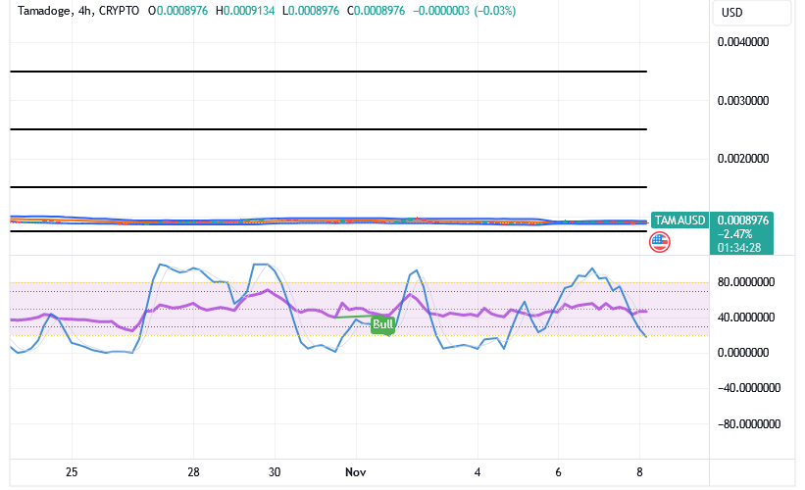Click the −40.0000000 oscillator axis label
The height and width of the screenshot is (490, 805).
748,388
